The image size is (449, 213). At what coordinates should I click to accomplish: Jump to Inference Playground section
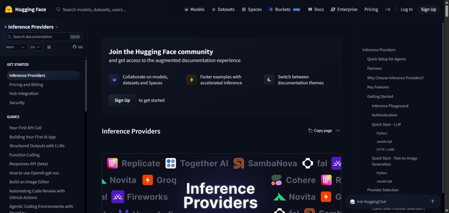(x=390, y=106)
